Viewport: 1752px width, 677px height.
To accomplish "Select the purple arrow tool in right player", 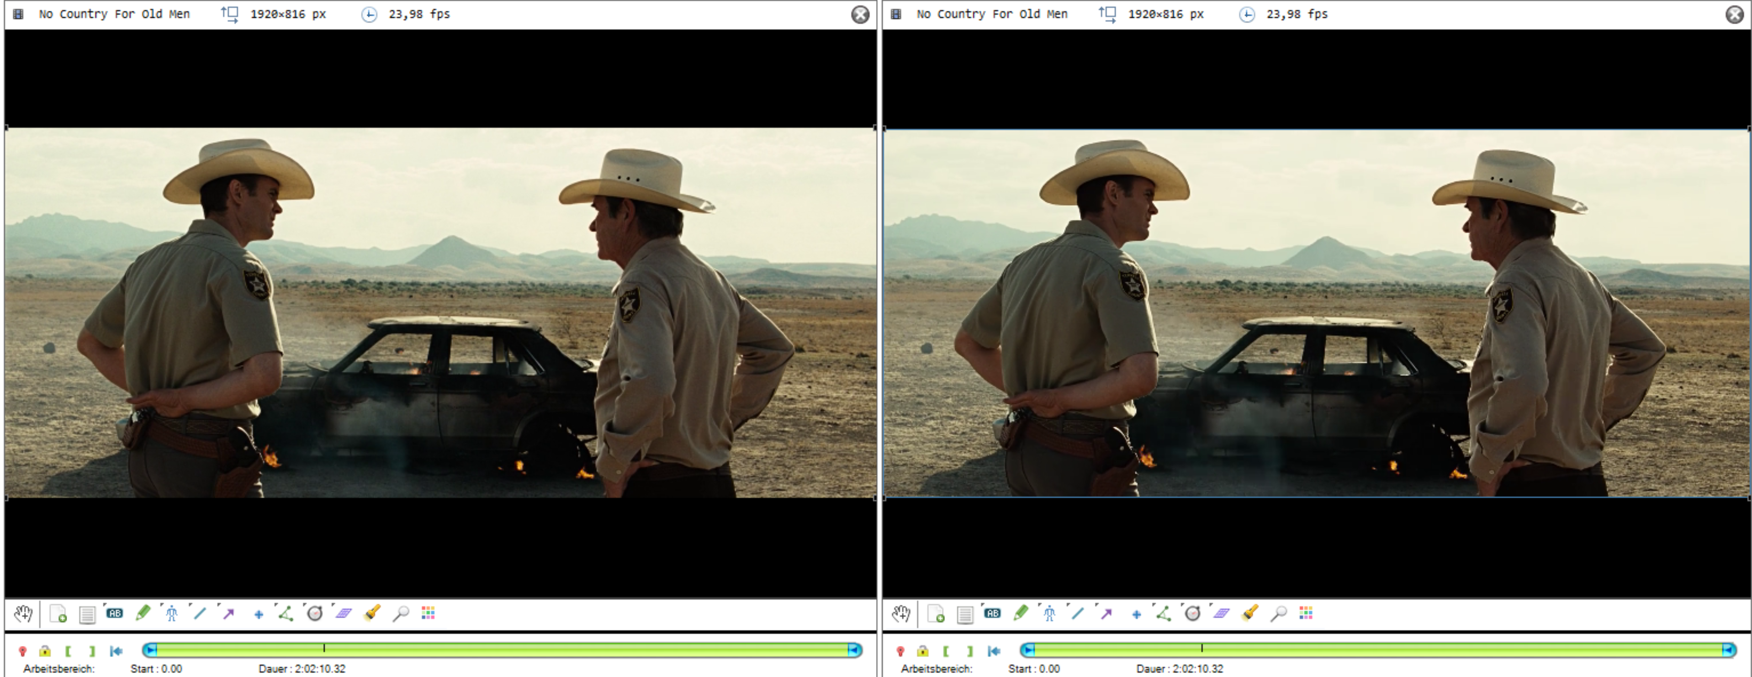I will coord(1106,614).
